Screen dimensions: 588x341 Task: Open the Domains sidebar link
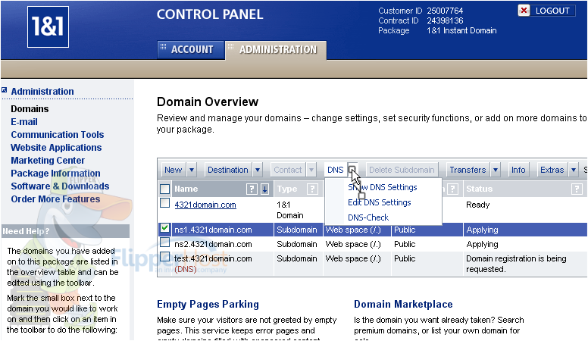(30, 109)
